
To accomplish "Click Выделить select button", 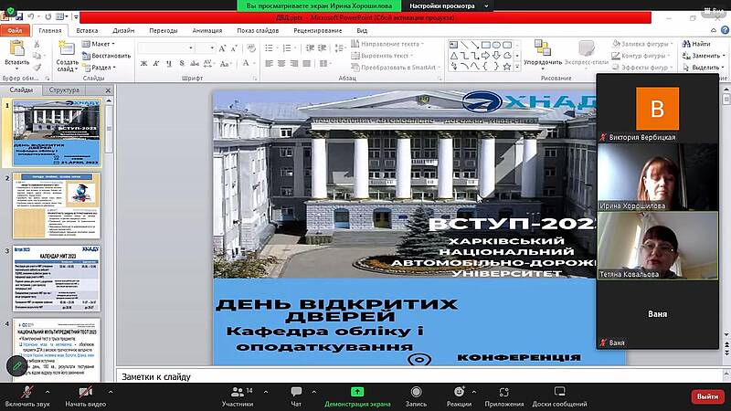I will click(x=703, y=67).
